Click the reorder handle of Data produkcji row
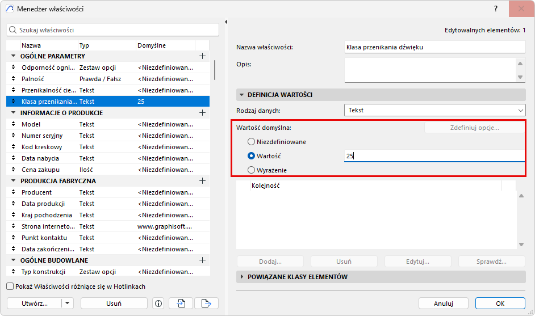 pos(13,204)
